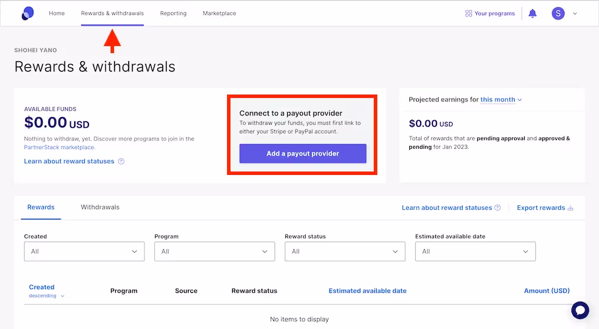Open the Marketplace nav item
Image resolution: width=599 pixels, height=329 pixels.
[219, 13]
